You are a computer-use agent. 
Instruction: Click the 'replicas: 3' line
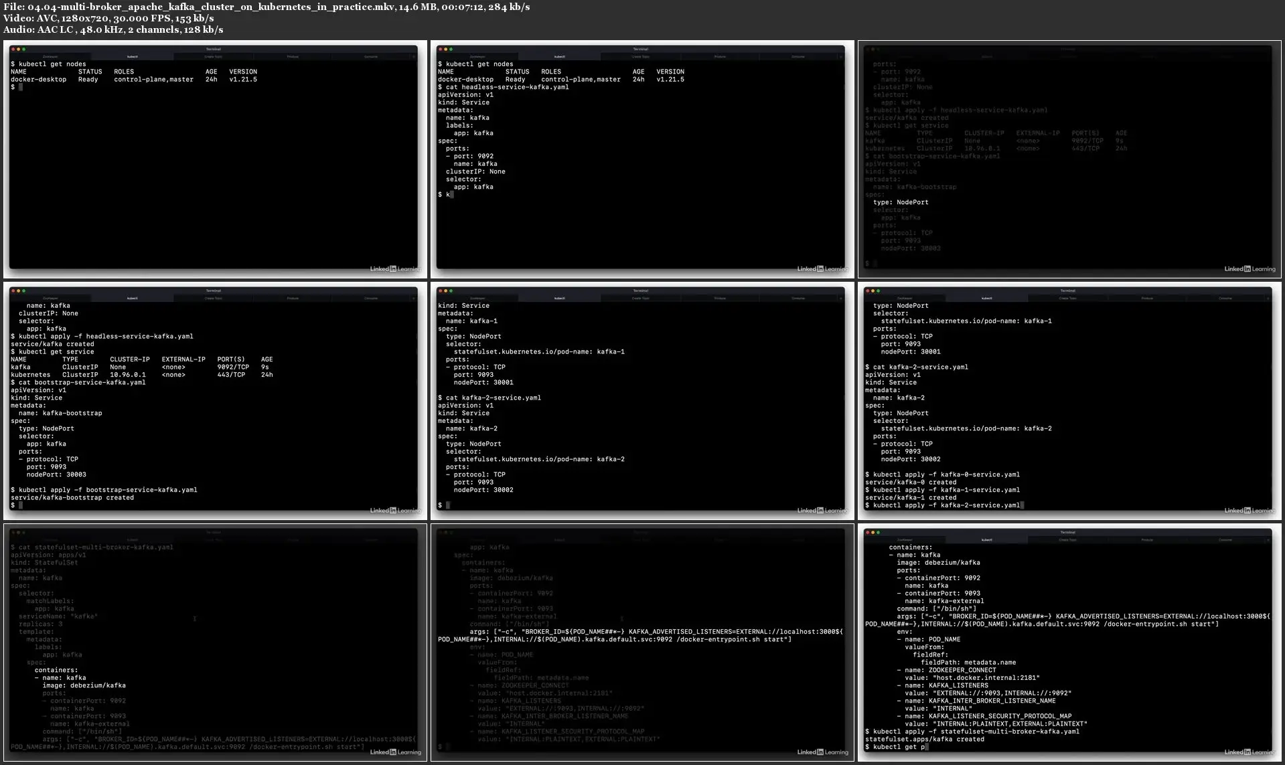point(40,624)
